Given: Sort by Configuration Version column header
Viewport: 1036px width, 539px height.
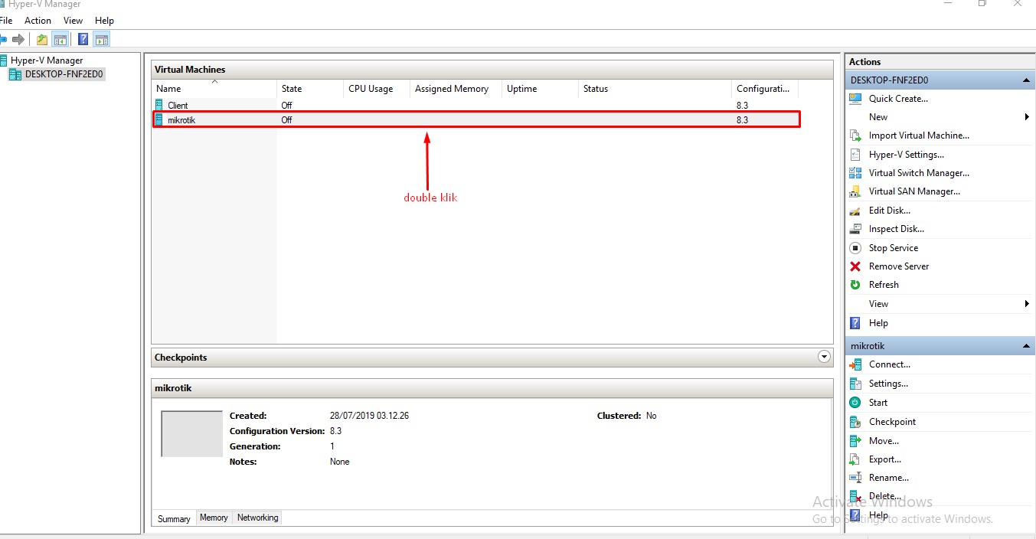Looking at the screenshot, I should click(765, 89).
